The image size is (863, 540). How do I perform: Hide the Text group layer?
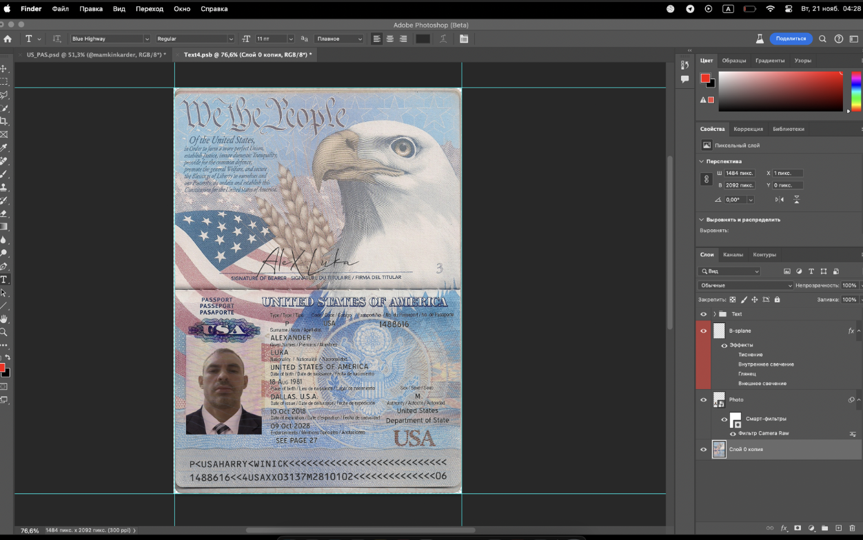(x=703, y=314)
